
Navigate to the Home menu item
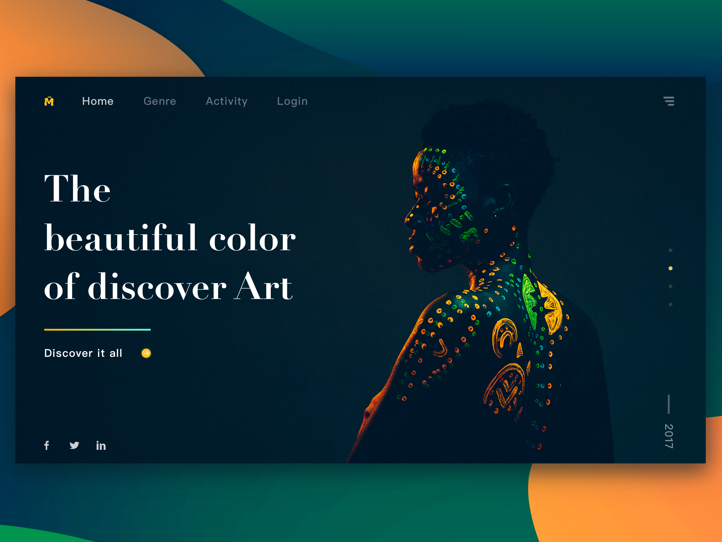98,101
